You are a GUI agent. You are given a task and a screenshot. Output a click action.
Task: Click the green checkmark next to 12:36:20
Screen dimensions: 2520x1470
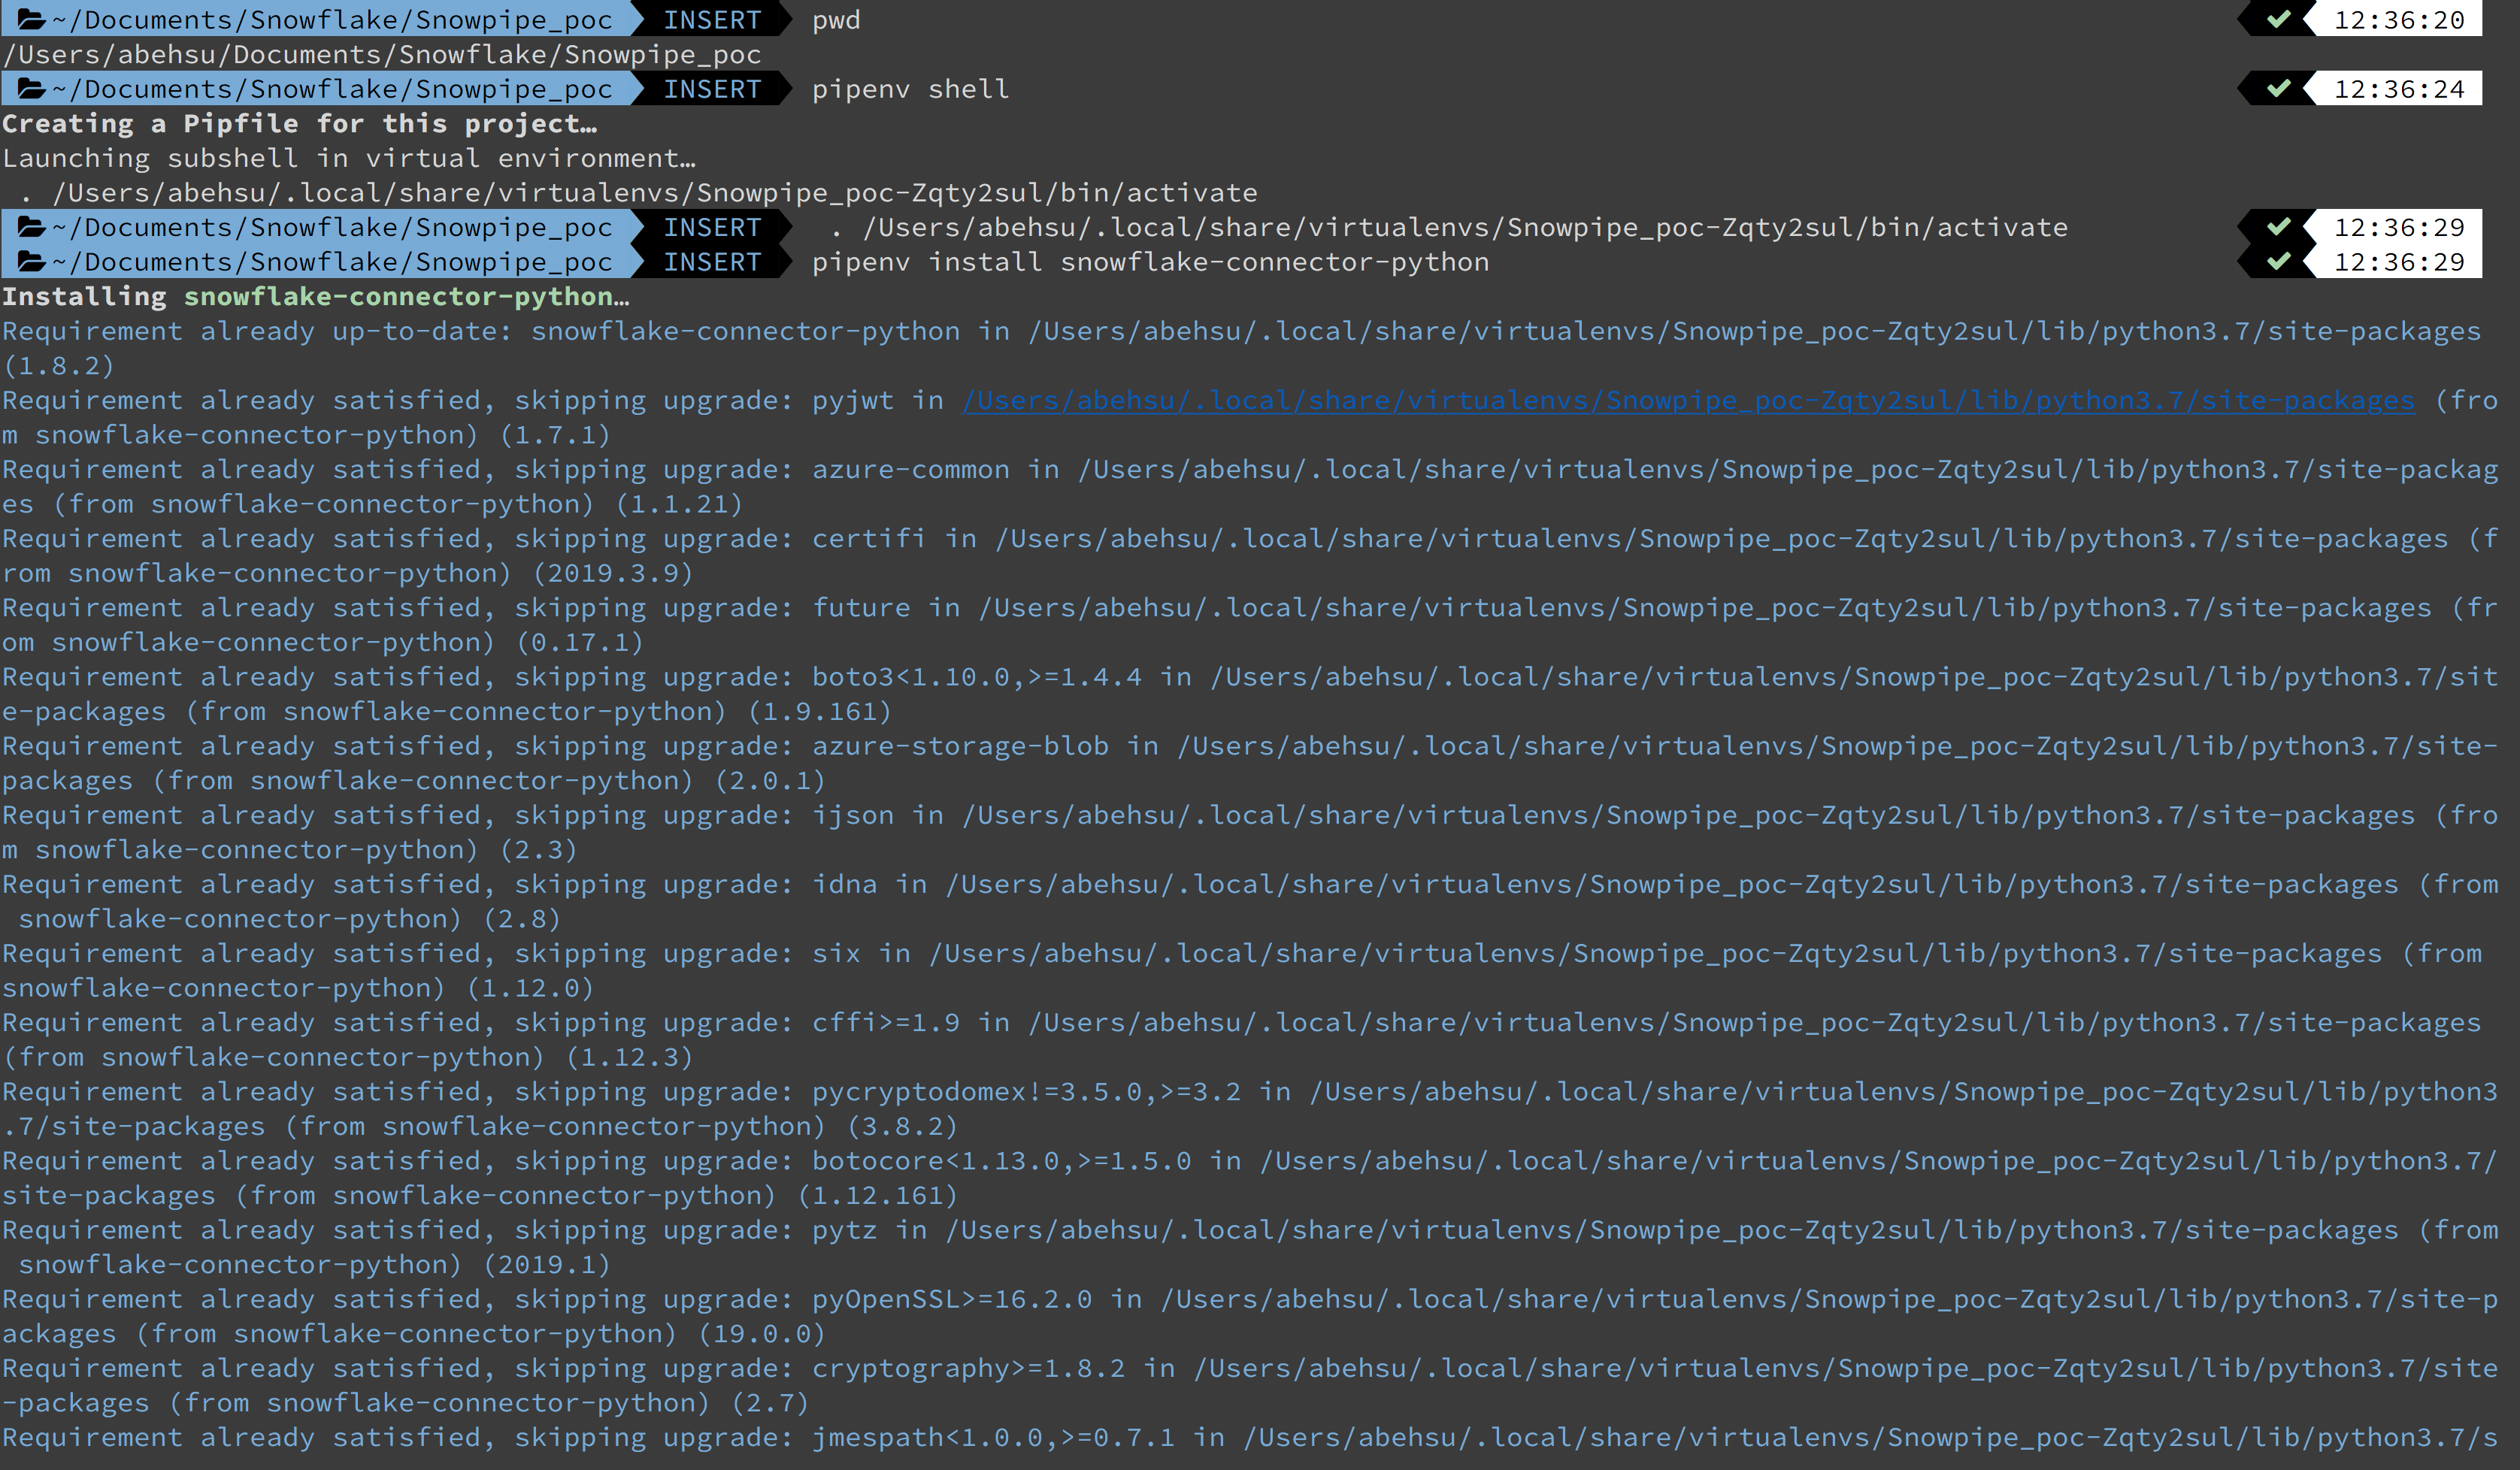coord(2280,19)
